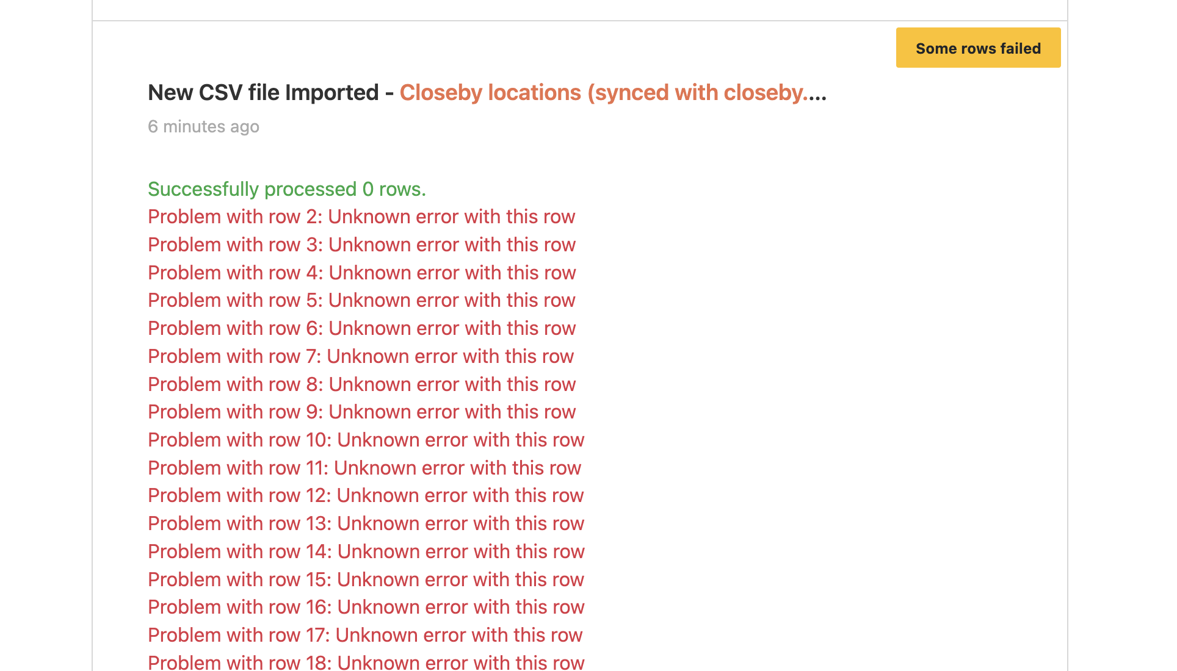This screenshot has height=671, width=1177.
Task: Select the Successfully processed 0 rows message
Action: [x=286, y=189]
